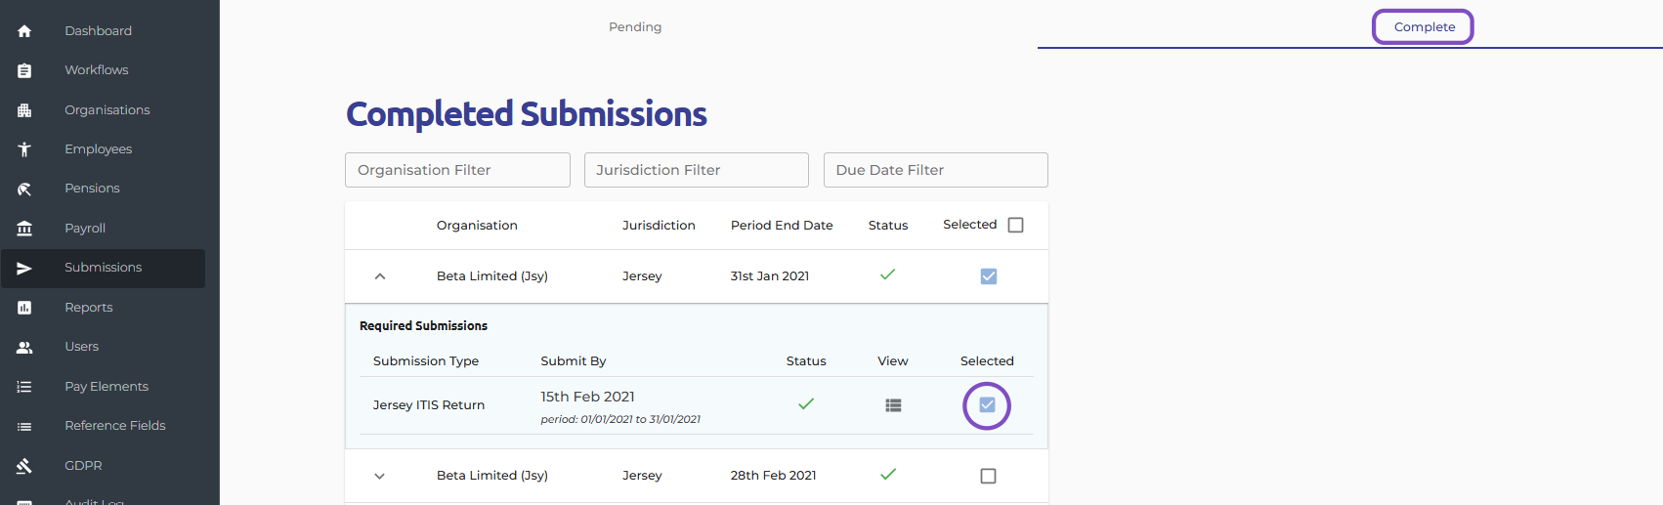
Task: Click the Employees person icon
Action: [x=24, y=149]
